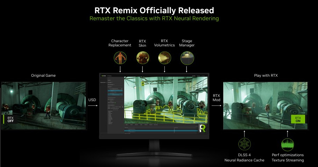Screen dimensions: 318x167
Task: Click the 'Texture Streaming' text
Action: coord(288,160)
